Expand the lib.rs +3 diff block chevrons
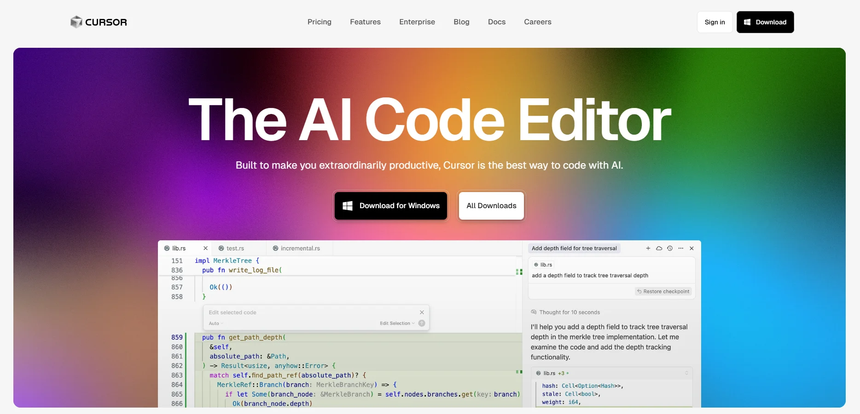860x414 pixels. click(686, 373)
